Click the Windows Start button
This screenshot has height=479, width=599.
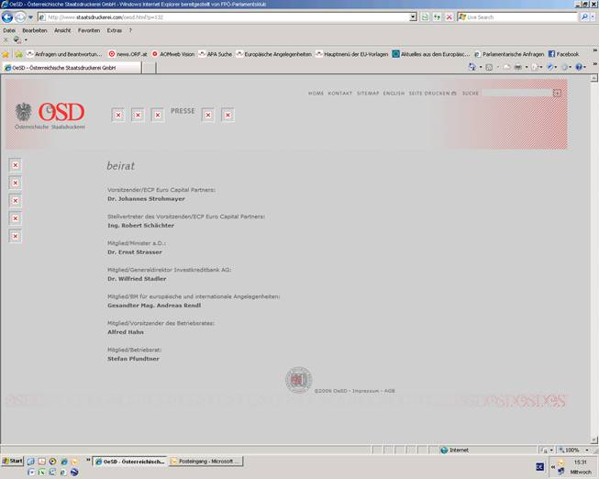(x=13, y=461)
